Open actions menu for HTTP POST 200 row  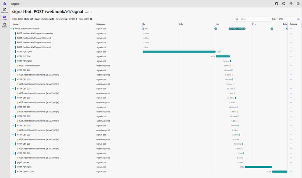pos(291,61)
